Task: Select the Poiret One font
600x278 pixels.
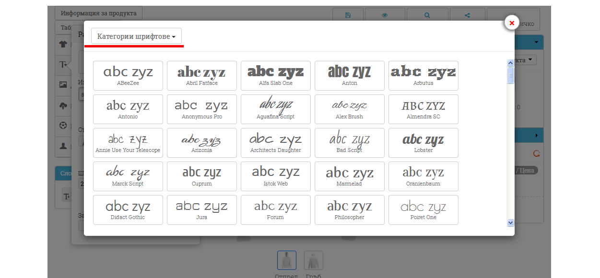Action: point(423,210)
